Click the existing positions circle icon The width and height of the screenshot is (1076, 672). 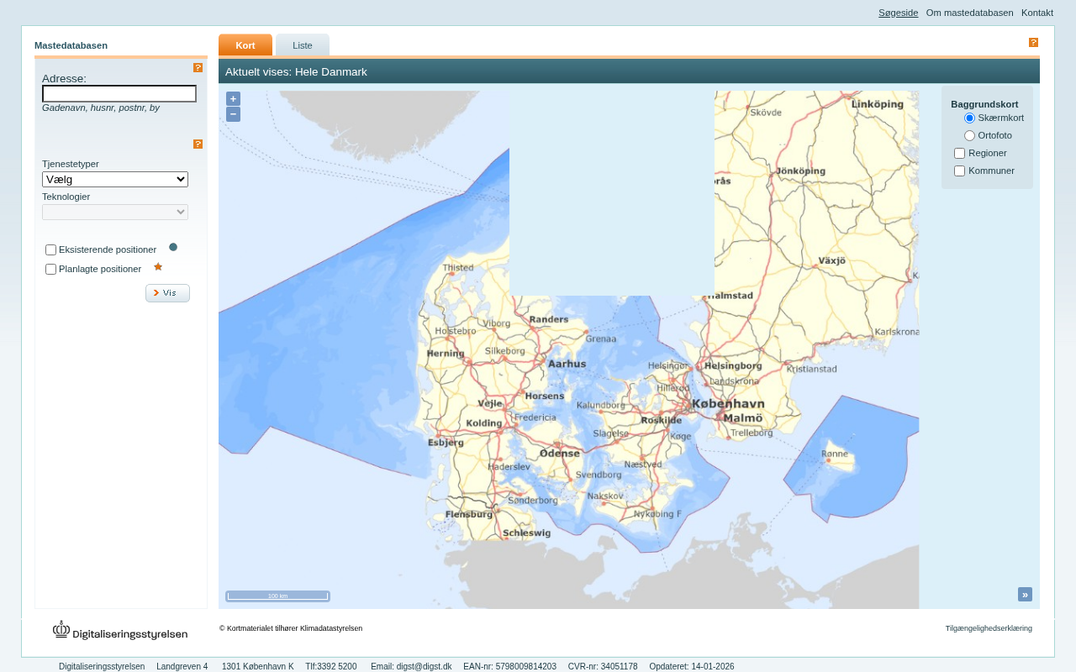pyautogui.click(x=173, y=247)
